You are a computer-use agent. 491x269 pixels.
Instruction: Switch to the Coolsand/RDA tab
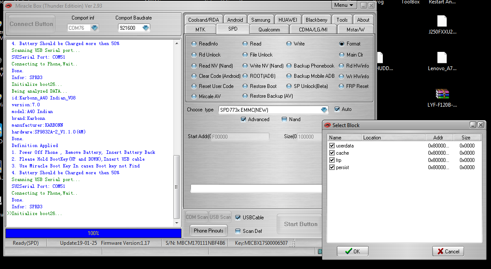coord(204,20)
